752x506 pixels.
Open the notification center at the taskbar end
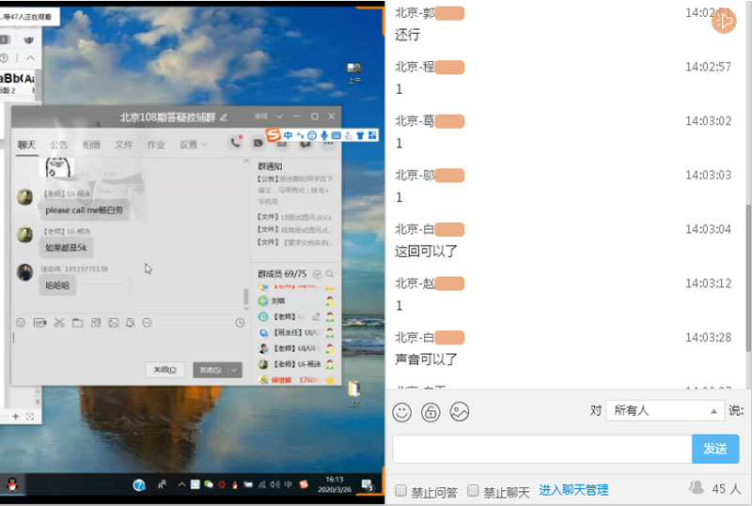368,485
